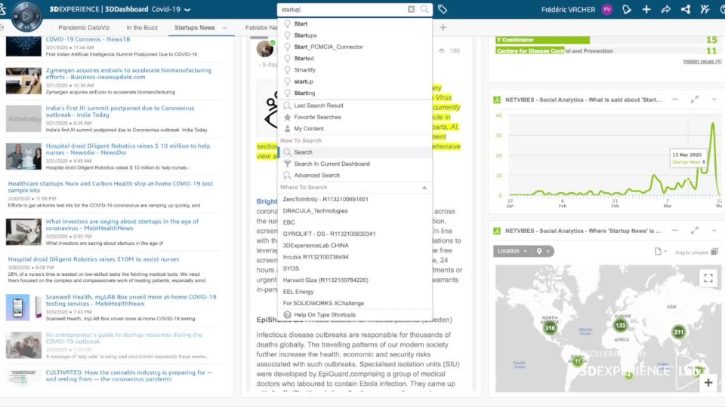The width and height of the screenshot is (725, 407).
Task: Select SYOS search scope
Action: pos(355,268)
